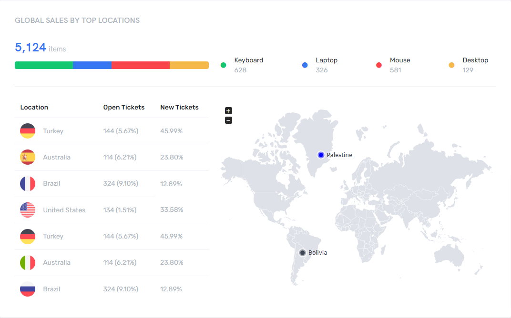Select the German flag in first row

(28, 131)
